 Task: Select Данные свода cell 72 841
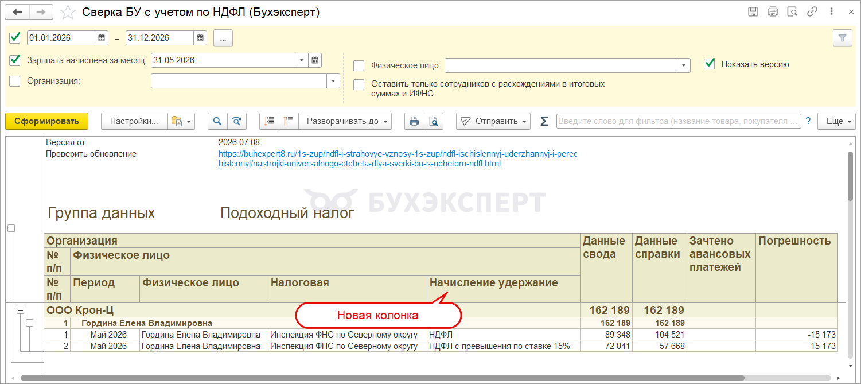point(606,346)
